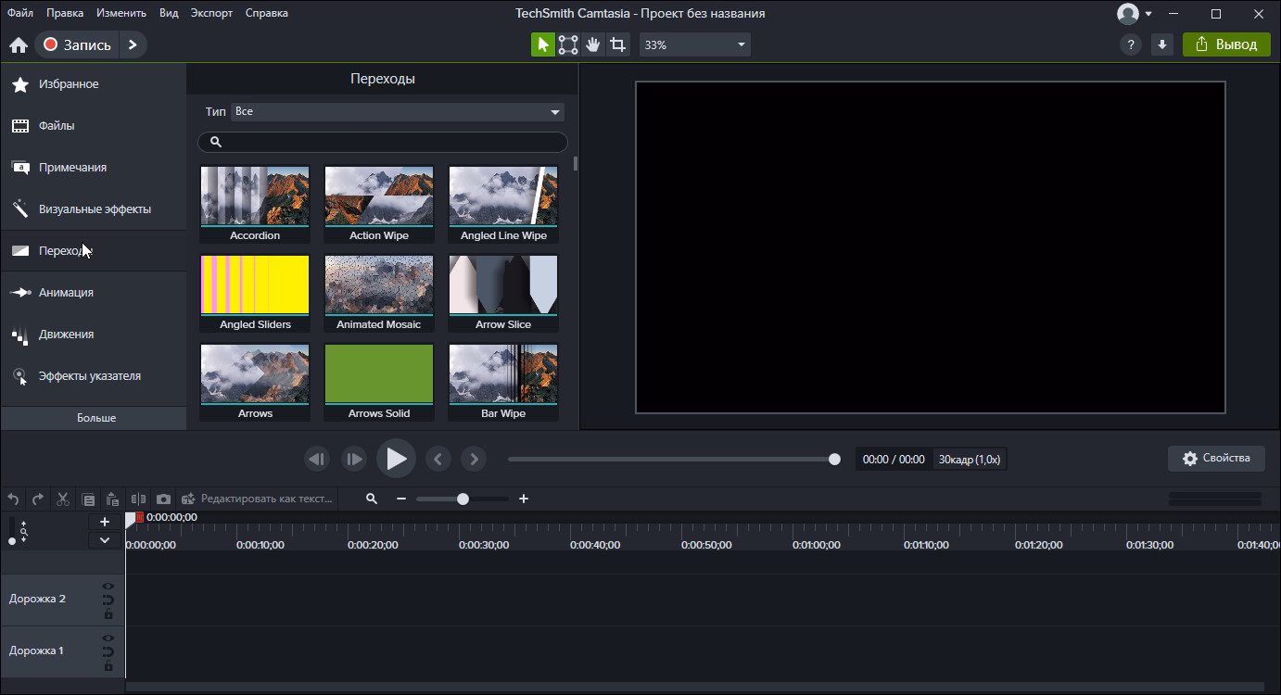The height and width of the screenshot is (695, 1281).
Task: Toggle magnetic snapping on Дорожка 2
Action: pyautogui.click(x=108, y=600)
